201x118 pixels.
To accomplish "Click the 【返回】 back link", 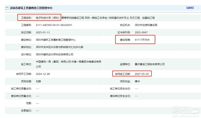I will coord(190,8).
